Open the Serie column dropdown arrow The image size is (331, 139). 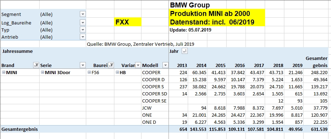click(x=83, y=65)
